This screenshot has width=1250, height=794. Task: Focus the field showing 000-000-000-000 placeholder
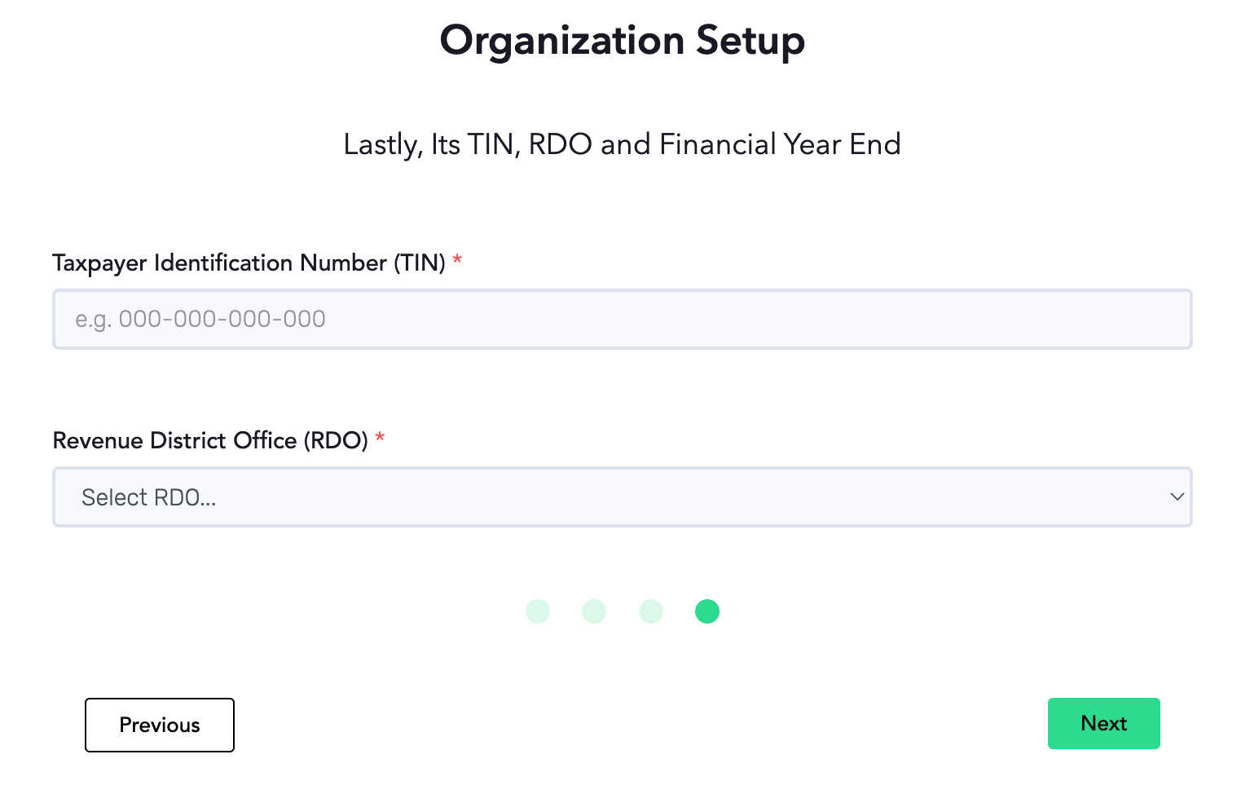click(623, 320)
